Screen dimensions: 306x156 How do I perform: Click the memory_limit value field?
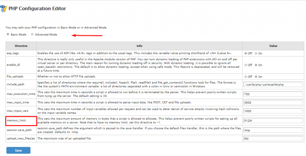click(273, 121)
